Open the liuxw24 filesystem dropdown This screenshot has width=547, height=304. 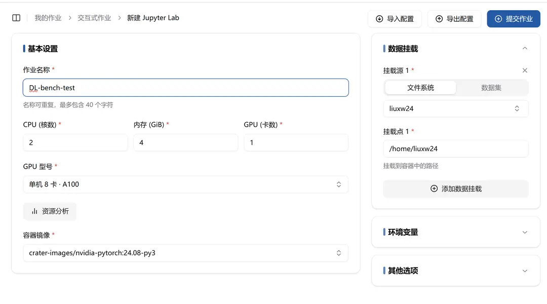(x=456, y=108)
